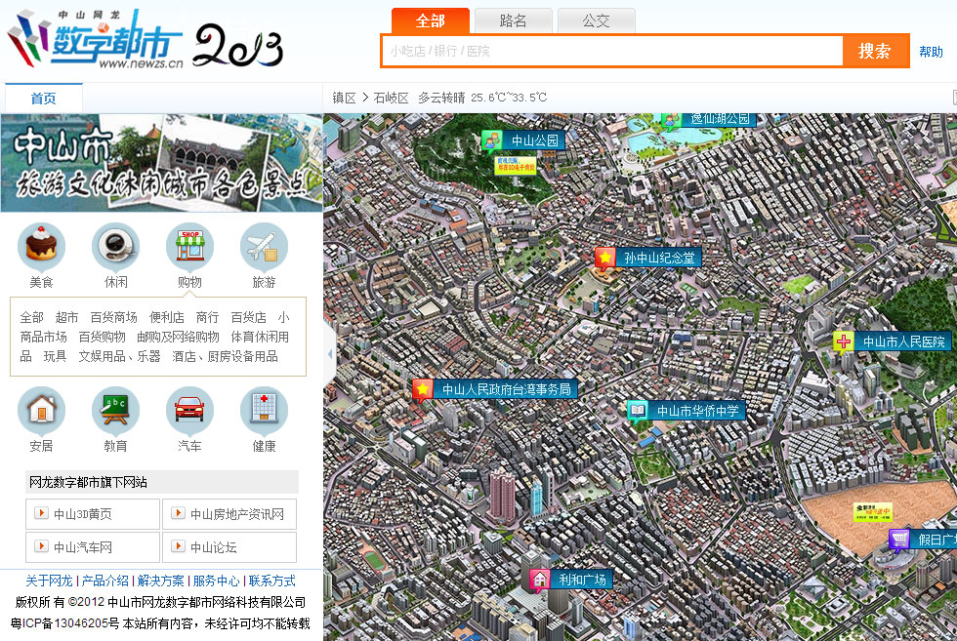The image size is (957, 641).
Task: Open the 产品介绍 footer link
Action: point(105,581)
